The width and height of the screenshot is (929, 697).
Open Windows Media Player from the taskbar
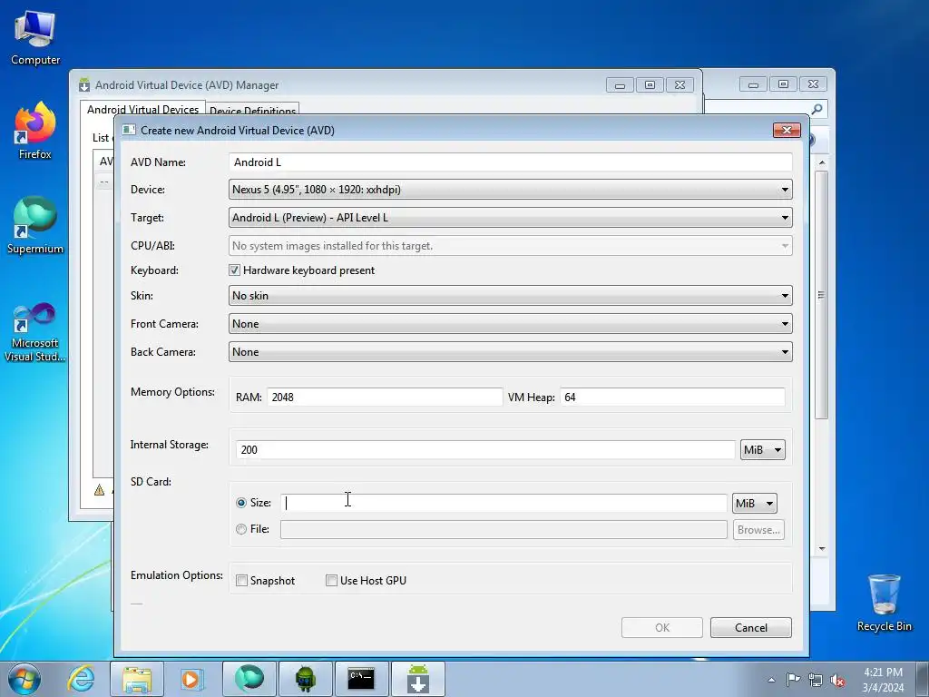191,679
